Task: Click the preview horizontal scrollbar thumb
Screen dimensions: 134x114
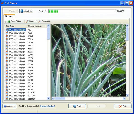Action: coord(60,98)
